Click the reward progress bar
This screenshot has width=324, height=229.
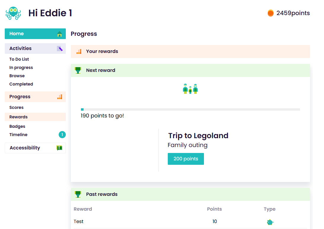[x=190, y=109]
